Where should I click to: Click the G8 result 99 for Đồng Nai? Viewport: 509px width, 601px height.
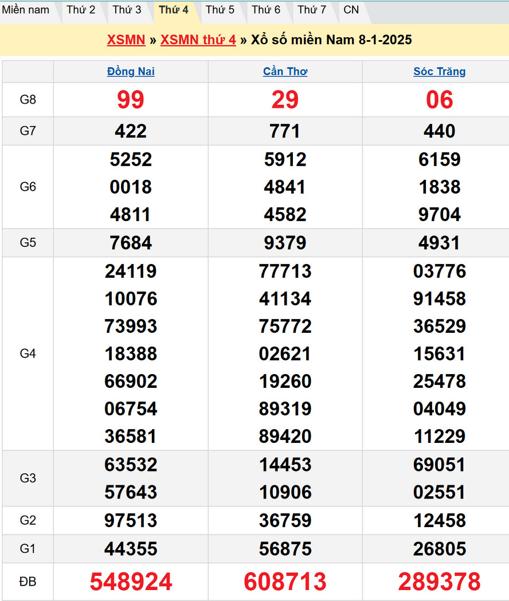pos(131,100)
